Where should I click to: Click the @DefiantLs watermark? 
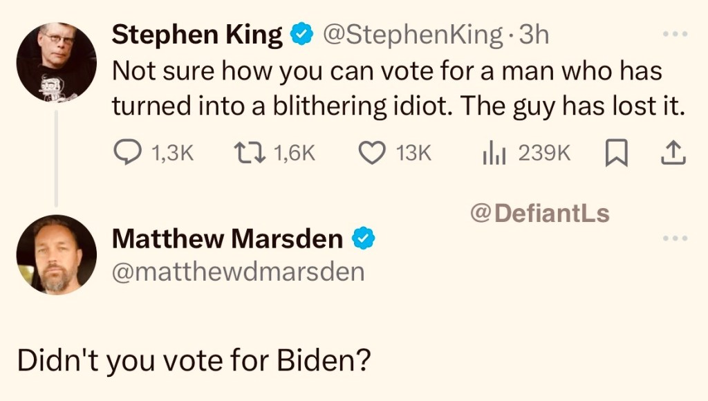539,214
